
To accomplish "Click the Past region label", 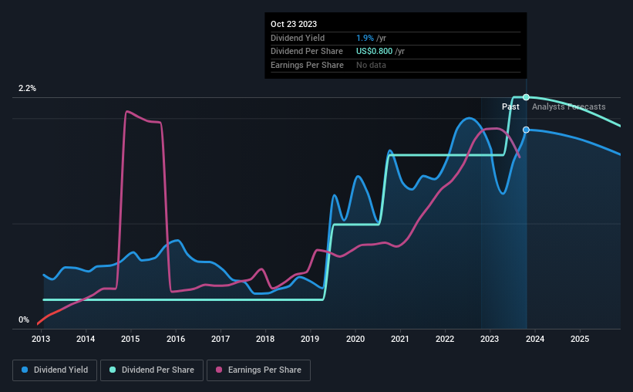I will [x=510, y=106].
